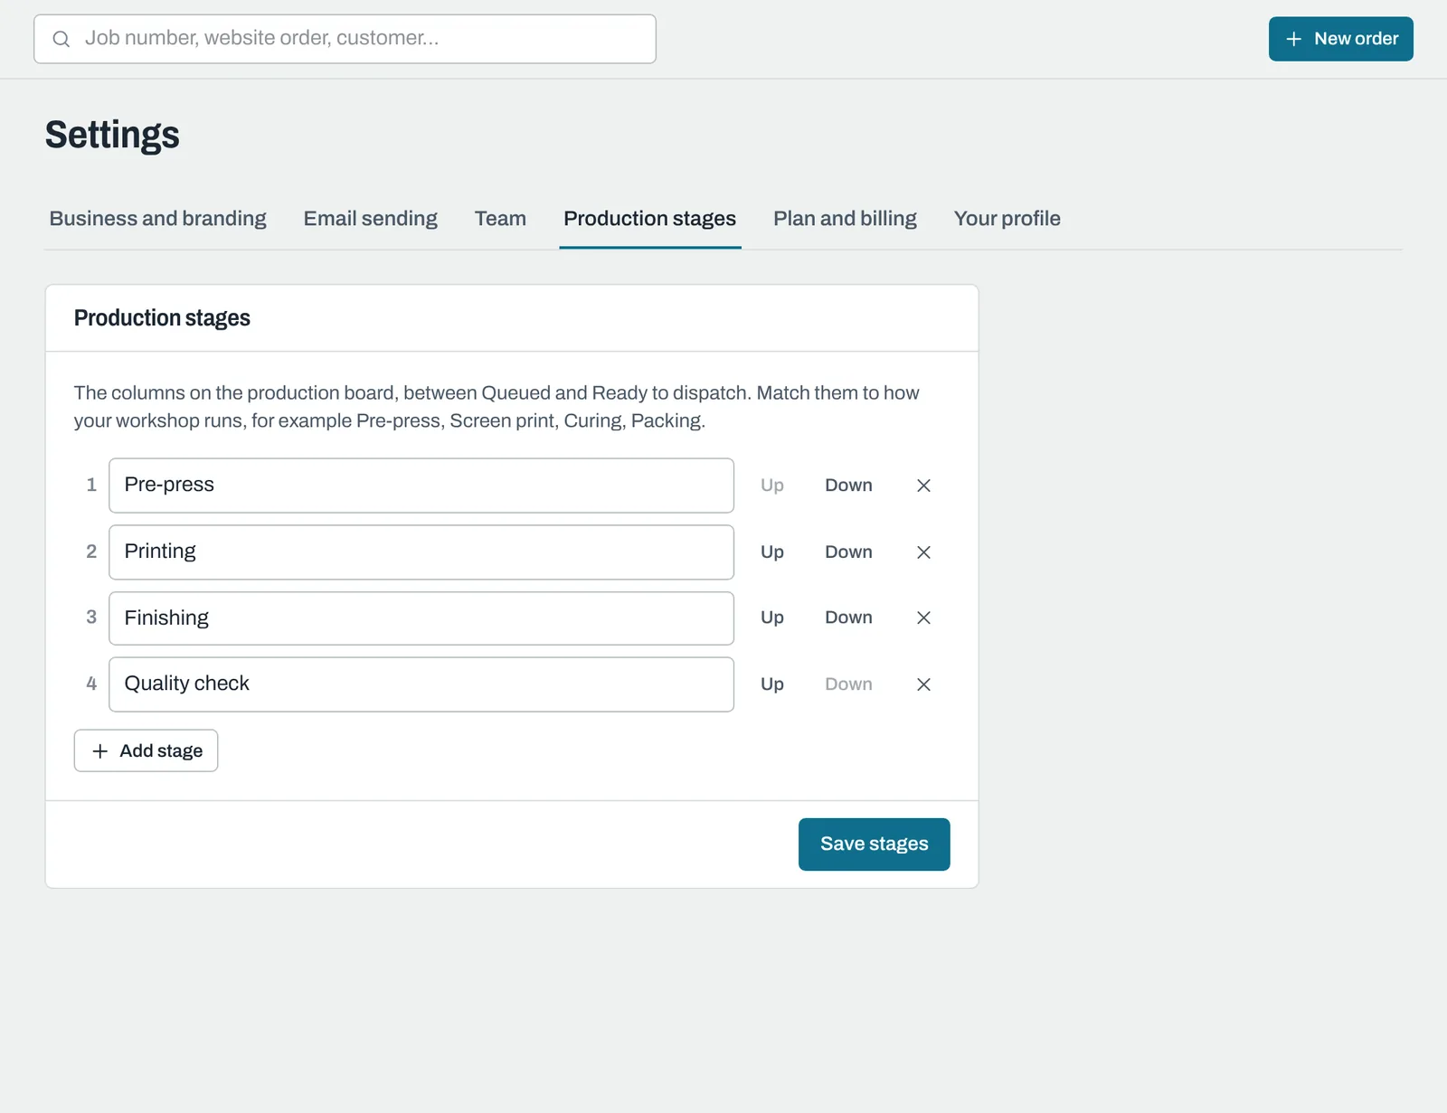Focus the job number search field

345,39
